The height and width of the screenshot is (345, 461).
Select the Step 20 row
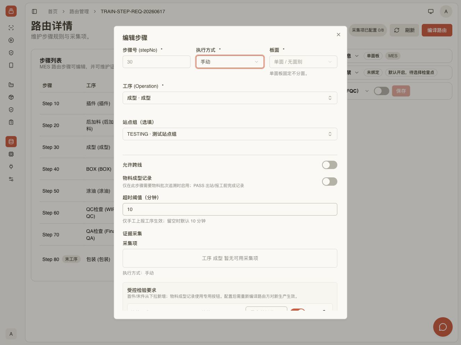[77, 125]
